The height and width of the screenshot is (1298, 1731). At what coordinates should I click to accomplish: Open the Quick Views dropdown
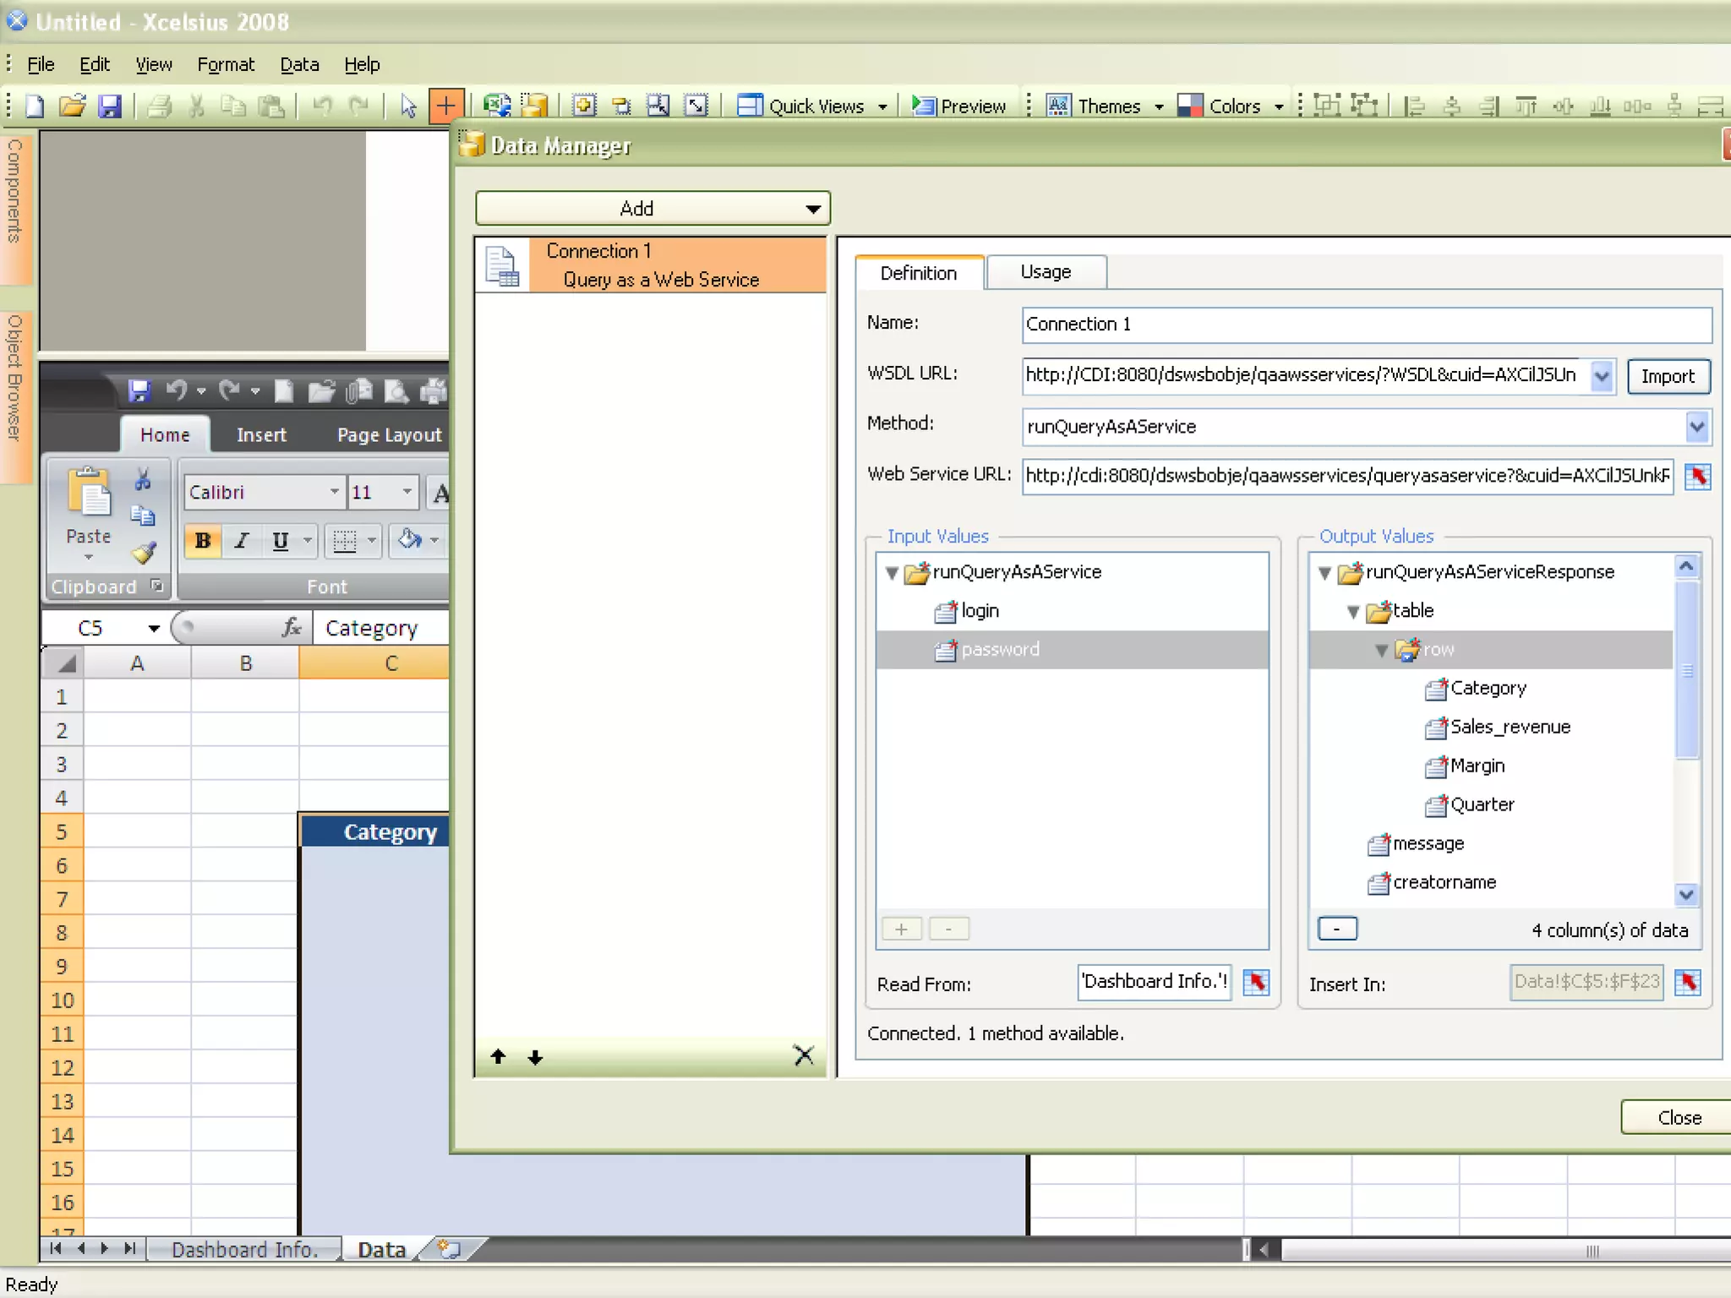pyautogui.click(x=812, y=106)
